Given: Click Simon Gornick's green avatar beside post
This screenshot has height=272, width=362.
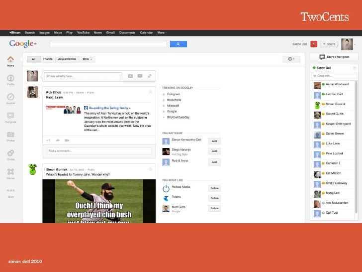Looking at the screenshot, I should click(32, 169).
